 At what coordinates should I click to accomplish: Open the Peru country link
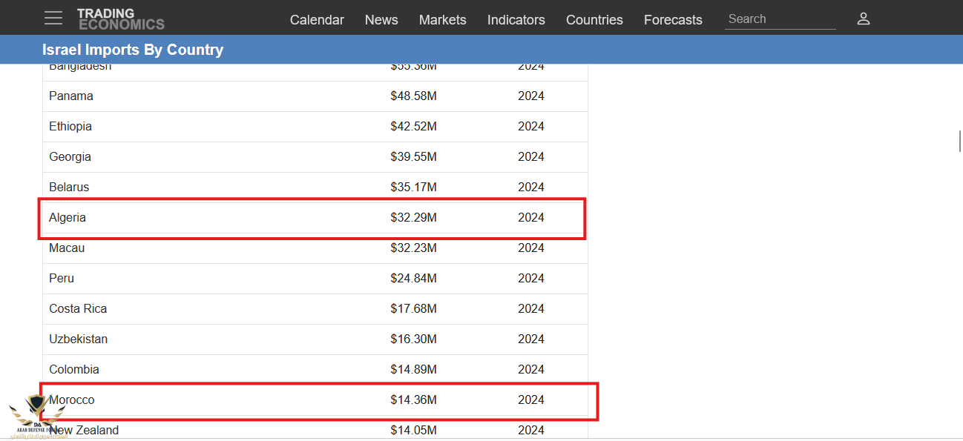[x=62, y=279]
